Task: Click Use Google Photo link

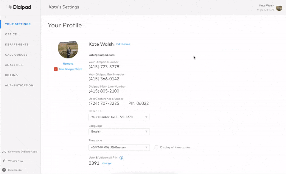Action: [x=71, y=69]
